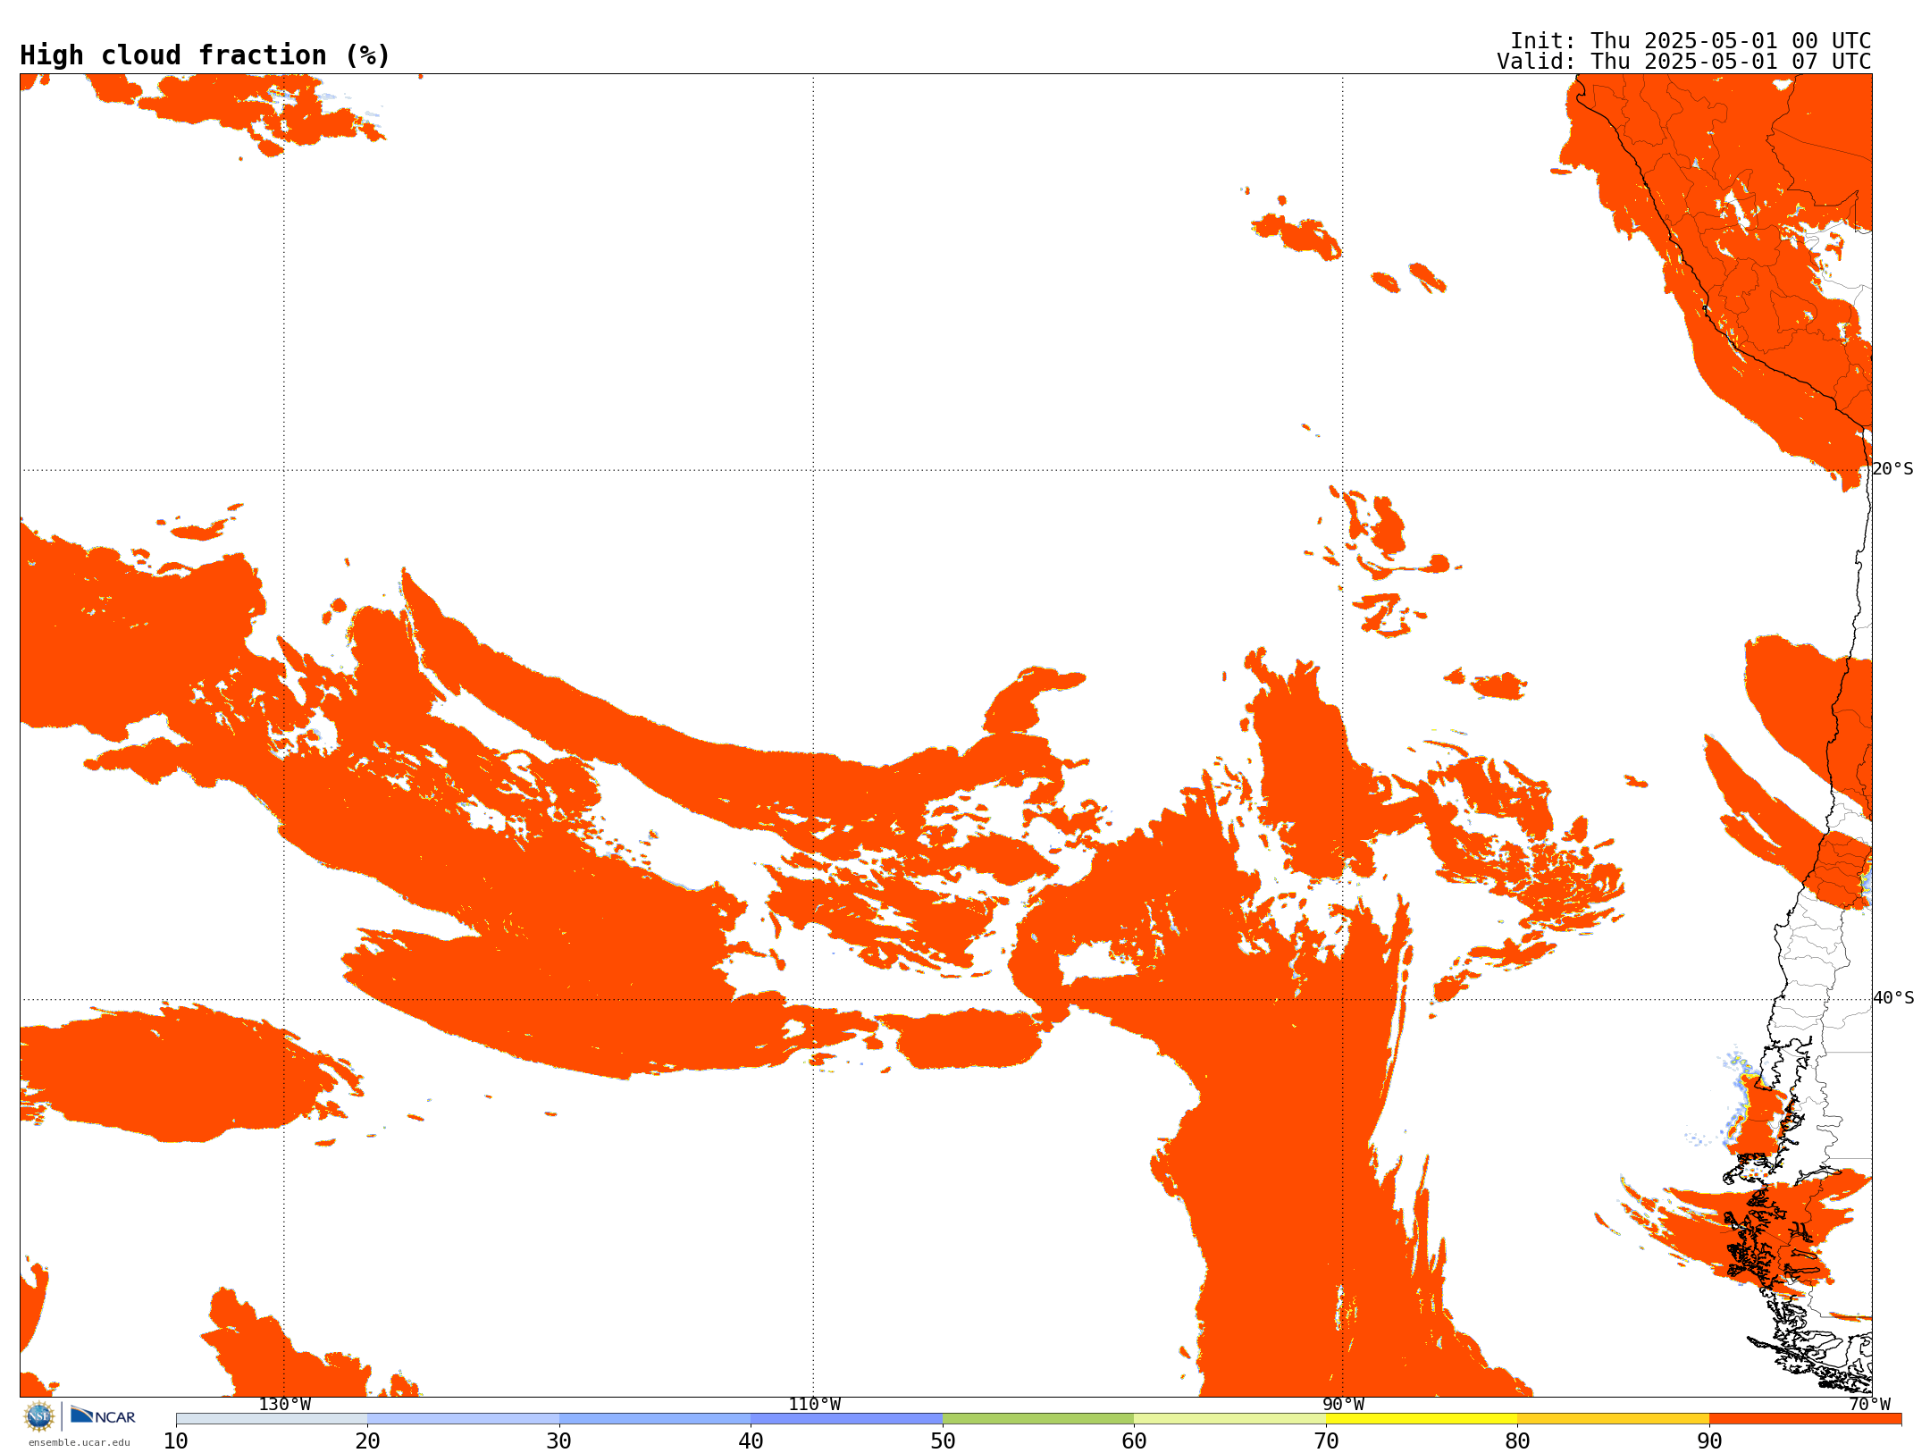The width and height of the screenshot is (1930, 1453).
Task: Click the 110°W longitude label
Action: coord(814,1404)
